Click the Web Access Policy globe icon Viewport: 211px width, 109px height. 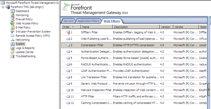coord(13,23)
